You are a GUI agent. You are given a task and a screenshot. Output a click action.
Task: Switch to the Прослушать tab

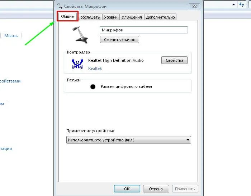pos(89,17)
